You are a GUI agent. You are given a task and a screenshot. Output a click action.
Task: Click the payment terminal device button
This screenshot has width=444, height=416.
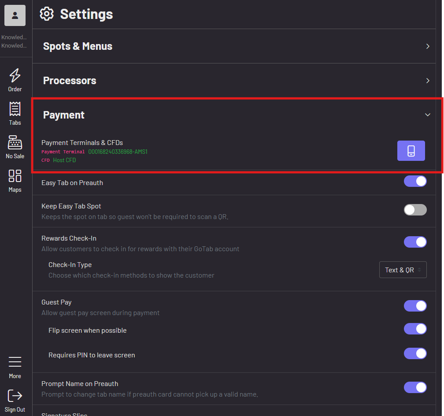(411, 151)
